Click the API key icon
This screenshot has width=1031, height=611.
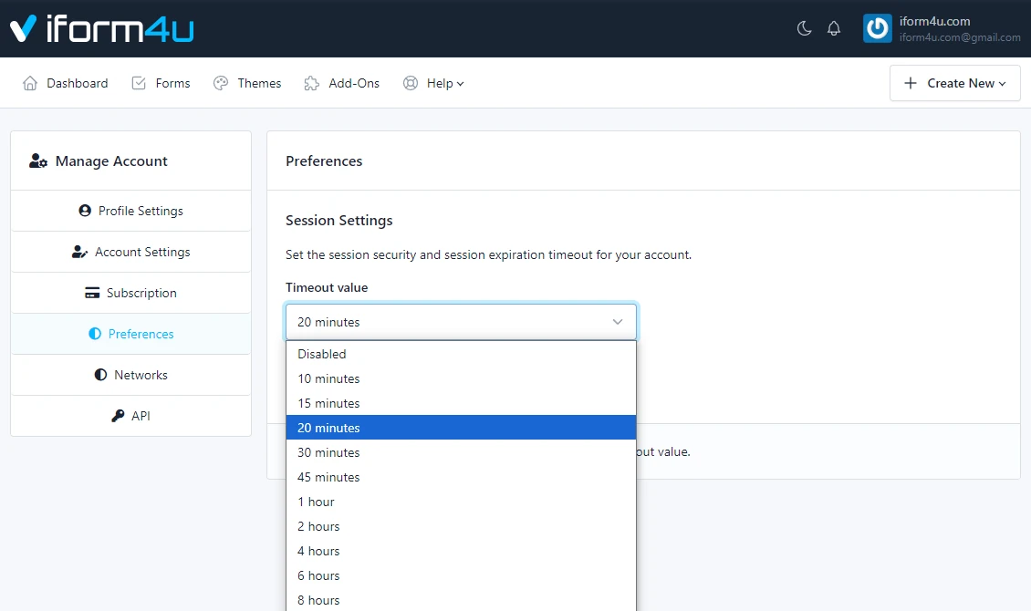(118, 416)
